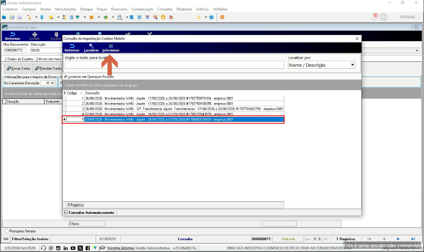Open the Teorema Sistemas link
The height and width of the screenshot is (252, 424).
tap(121, 248)
